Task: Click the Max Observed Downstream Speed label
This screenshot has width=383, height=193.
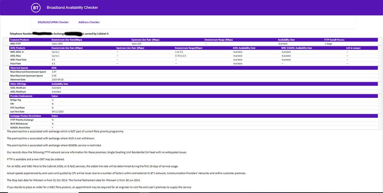Action: (28, 72)
